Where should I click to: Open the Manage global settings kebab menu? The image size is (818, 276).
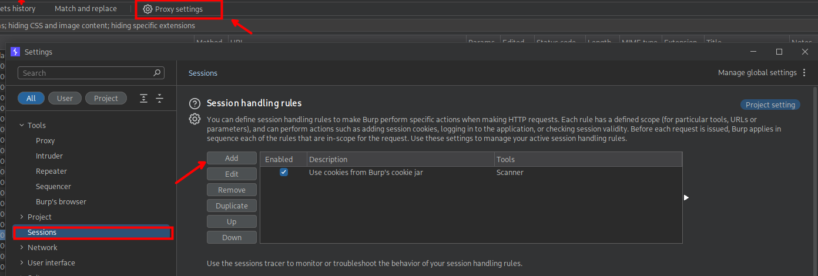(804, 73)
